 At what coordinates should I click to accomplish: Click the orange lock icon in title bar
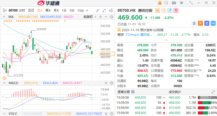point(160,3)
